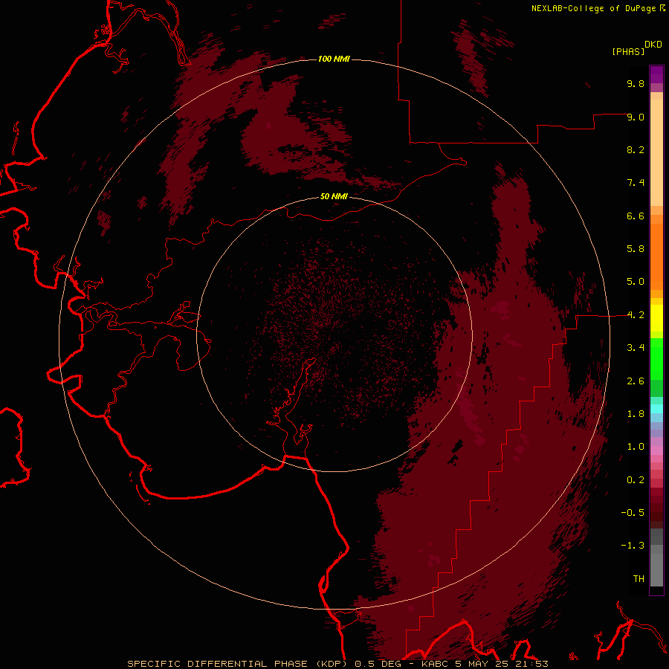This screenshot has width=669, height=669.
Task: Pick the green band on color scale
Action: [656, 359]
